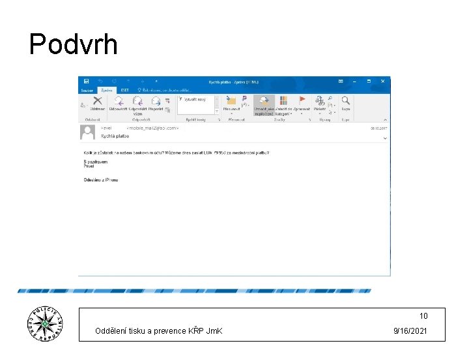This screenshot has height=352, width=469.
Task: Click the slide title Podvrh
Action: [73, 44]
